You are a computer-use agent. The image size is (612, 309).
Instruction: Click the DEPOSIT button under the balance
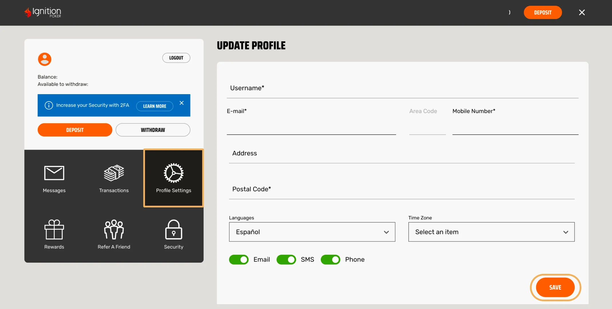[x=75, y=130]
